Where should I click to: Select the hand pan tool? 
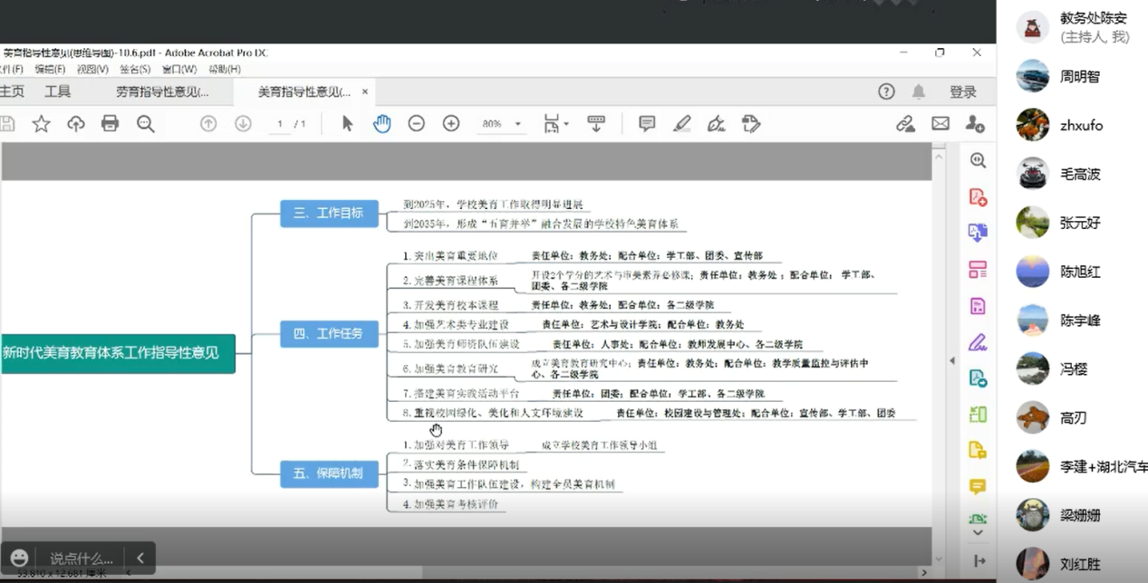[381, 124]
